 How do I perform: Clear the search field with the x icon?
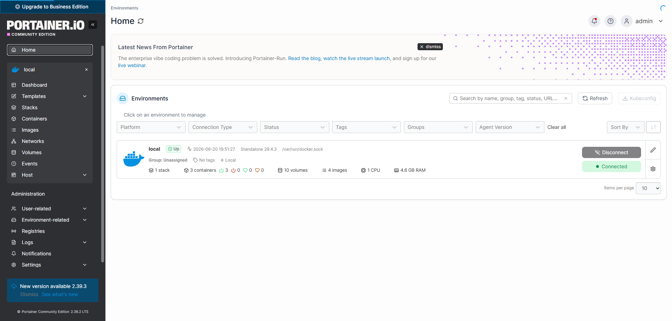click(x=566, y=98)
